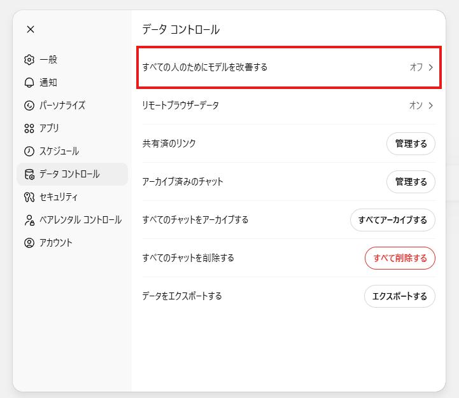Click the アプリ grid icon
The image size is (459, 398).
tap(29, 128)
